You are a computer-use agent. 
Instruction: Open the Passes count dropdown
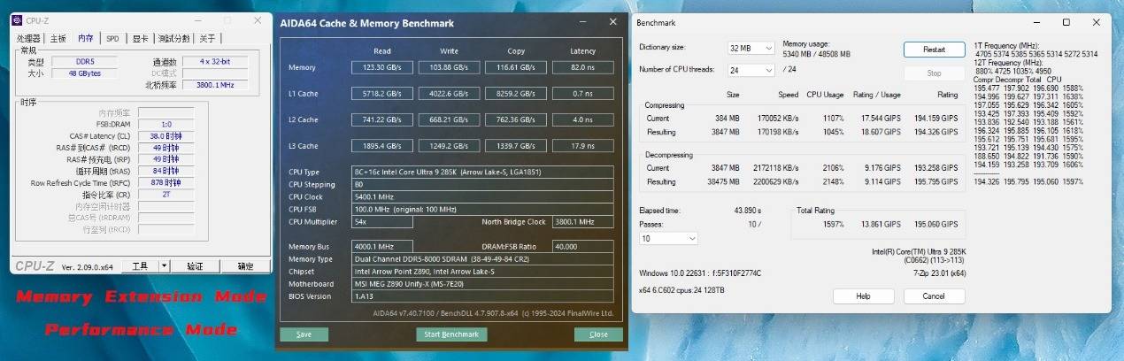point(668,238)
